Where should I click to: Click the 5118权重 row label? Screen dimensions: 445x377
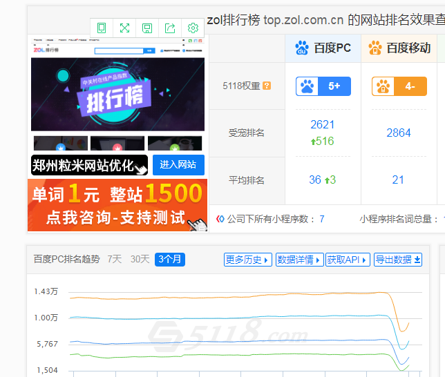241,86
